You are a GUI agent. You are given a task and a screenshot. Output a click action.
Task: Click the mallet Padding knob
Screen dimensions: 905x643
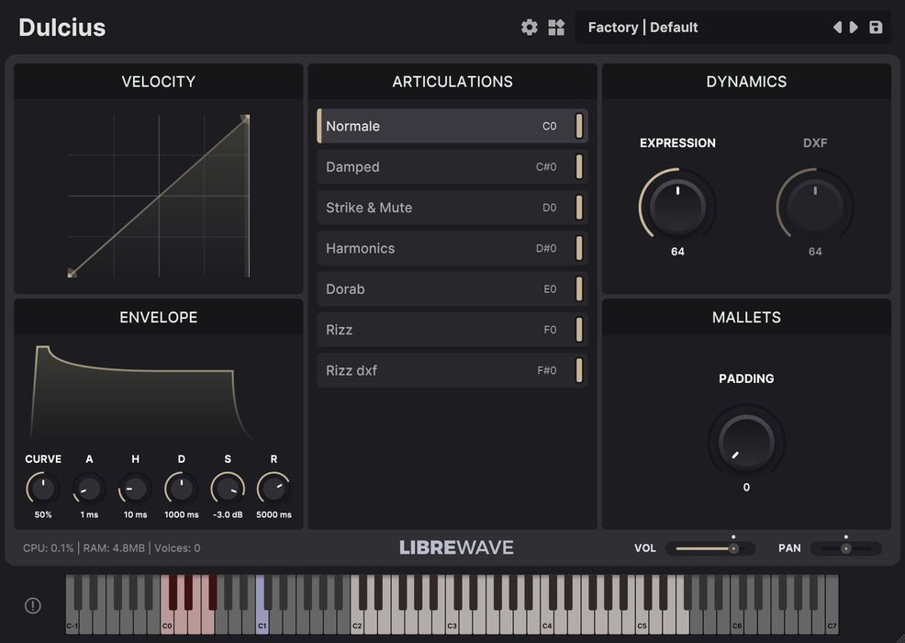(x=746, y=441)
